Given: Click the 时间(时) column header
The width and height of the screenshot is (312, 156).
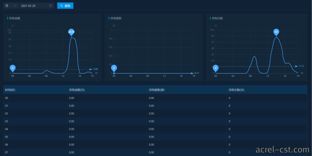Looking at the screenshot, I should pyautogui.click(x=10, y=90).
